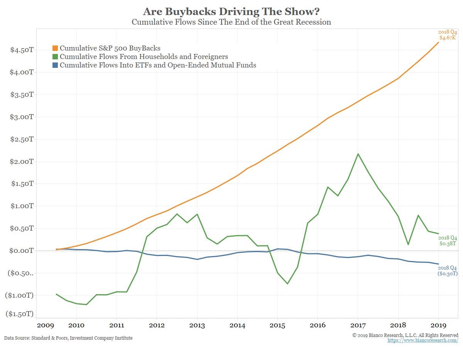The image size is (463, 347).
Task: Select 'Cumulative Flows From Households and Foreigners' legend text
Action: coord(144,57)
